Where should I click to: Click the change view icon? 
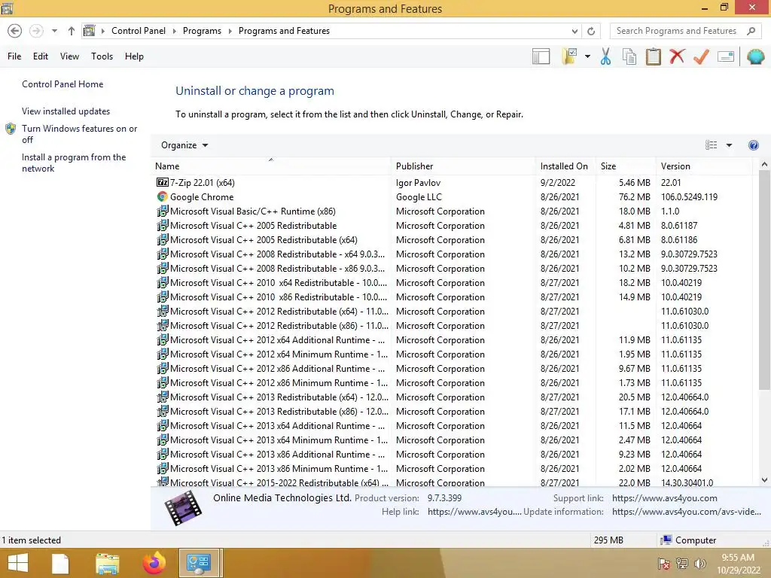[x=711, y=145]
